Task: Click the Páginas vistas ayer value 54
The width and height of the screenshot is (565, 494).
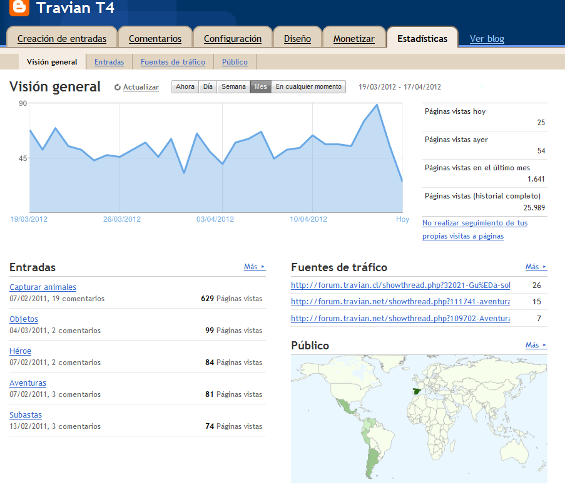Action: pyautogui.click(x=541, y=151)
